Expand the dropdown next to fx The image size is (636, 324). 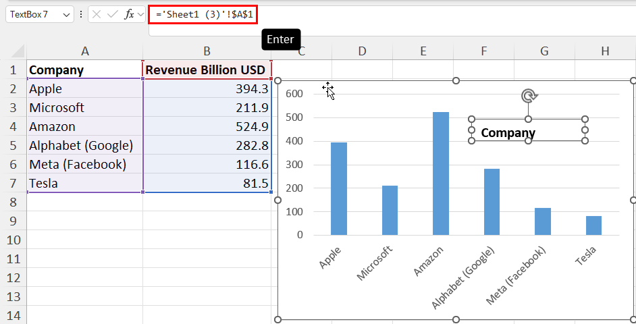pos(140,15)
